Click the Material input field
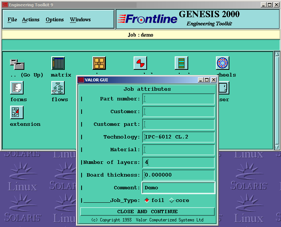The image size is (281, 227). 178,150
